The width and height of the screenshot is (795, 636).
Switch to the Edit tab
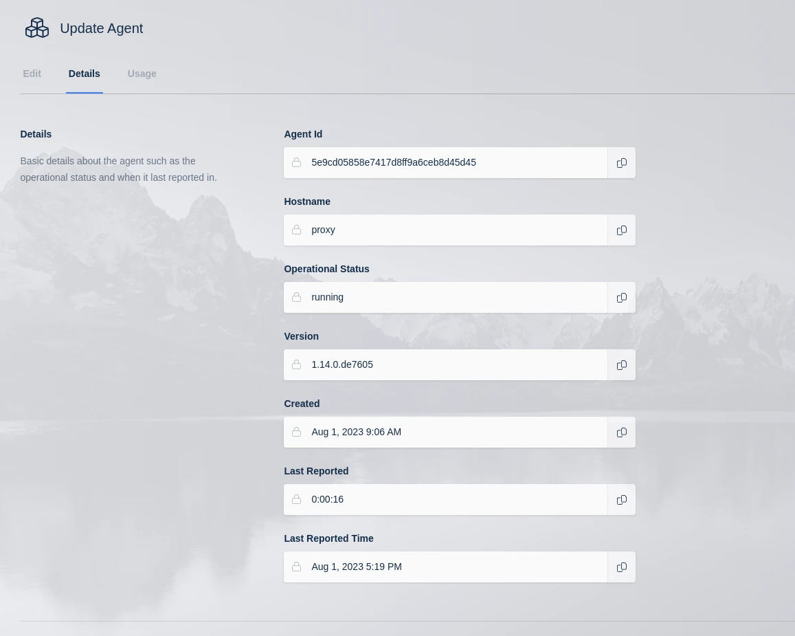(x=32, y=74)
